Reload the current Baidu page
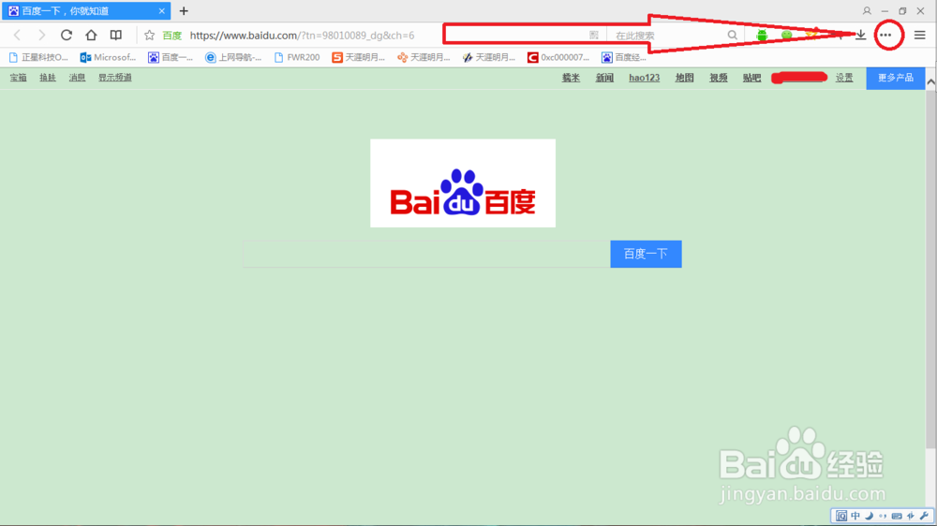The height and width of the screenshot is (526, 937). (67, 36)
